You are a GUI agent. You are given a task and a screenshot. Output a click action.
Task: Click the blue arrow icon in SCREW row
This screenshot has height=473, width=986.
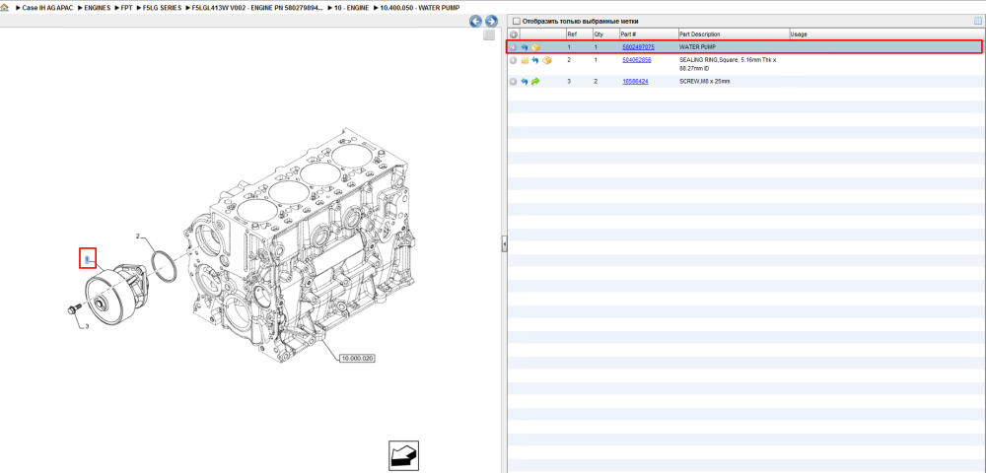524,82
